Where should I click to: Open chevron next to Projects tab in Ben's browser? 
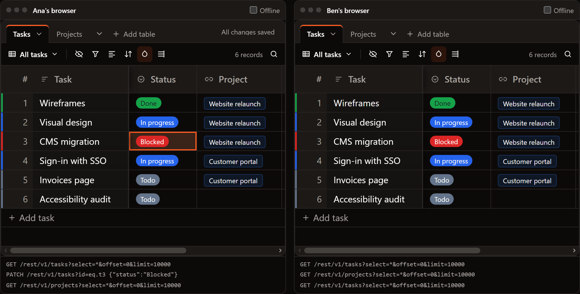click(x=393, y=34)
